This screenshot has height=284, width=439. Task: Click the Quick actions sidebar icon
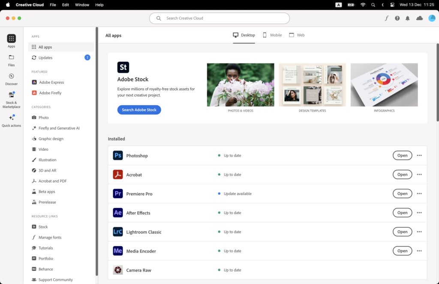click(11, 117)
